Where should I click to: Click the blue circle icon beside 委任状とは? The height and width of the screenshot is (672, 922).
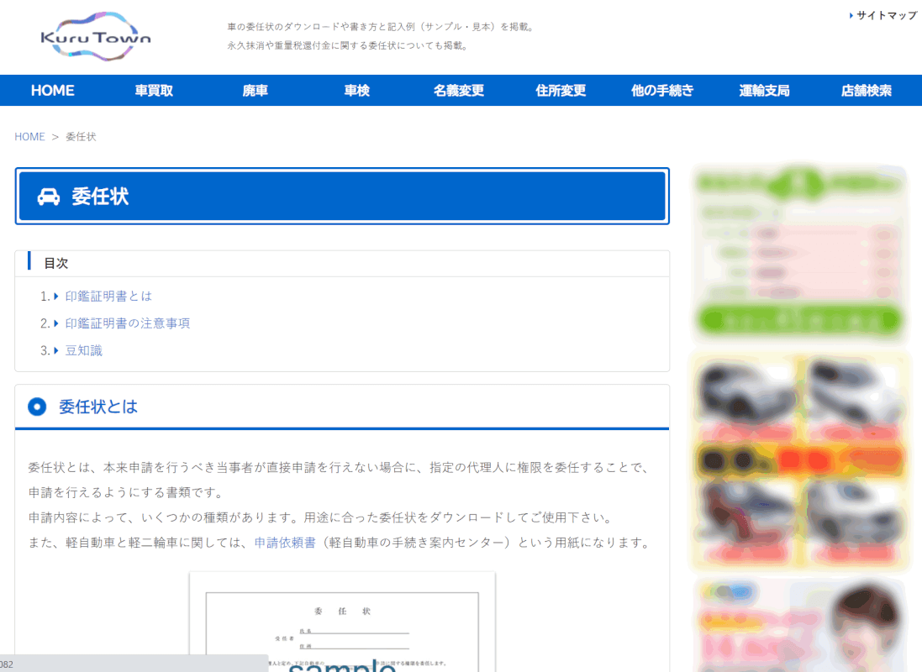tap(37, 407)
